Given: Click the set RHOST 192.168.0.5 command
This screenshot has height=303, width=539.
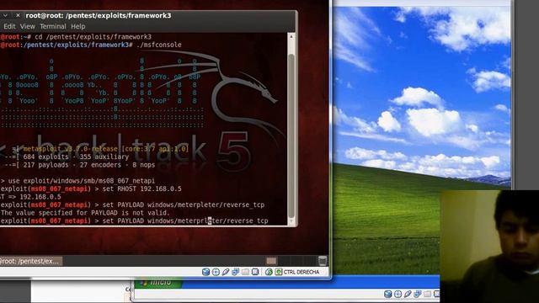Looking at the screenshot, I should [x=142, y=189].
